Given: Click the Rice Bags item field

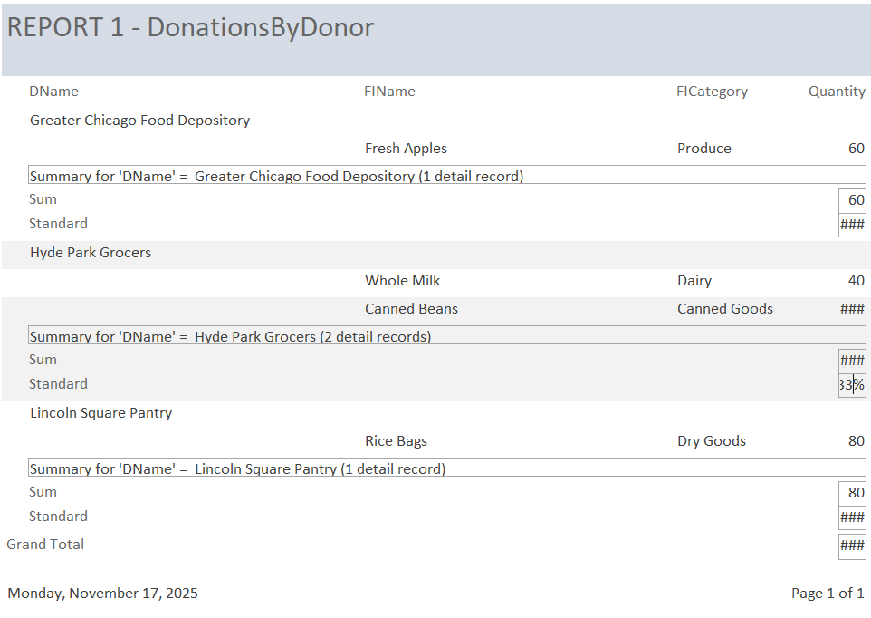Looking at the screenshot, I should (x=396, y=441).
